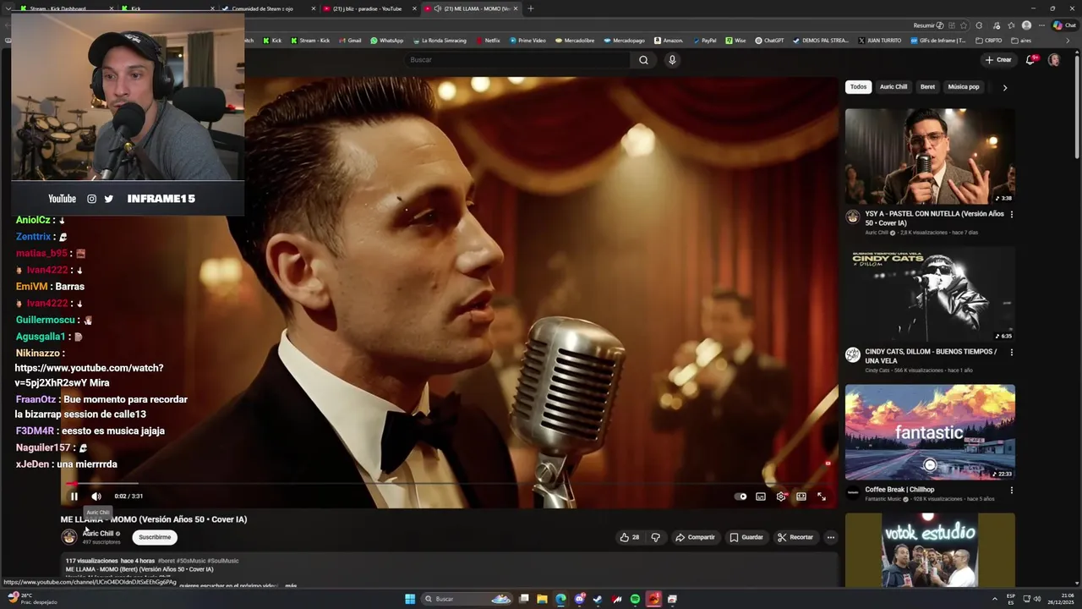Toggle subtitles in the video player

pyautogui.click(x=761, y=497)
